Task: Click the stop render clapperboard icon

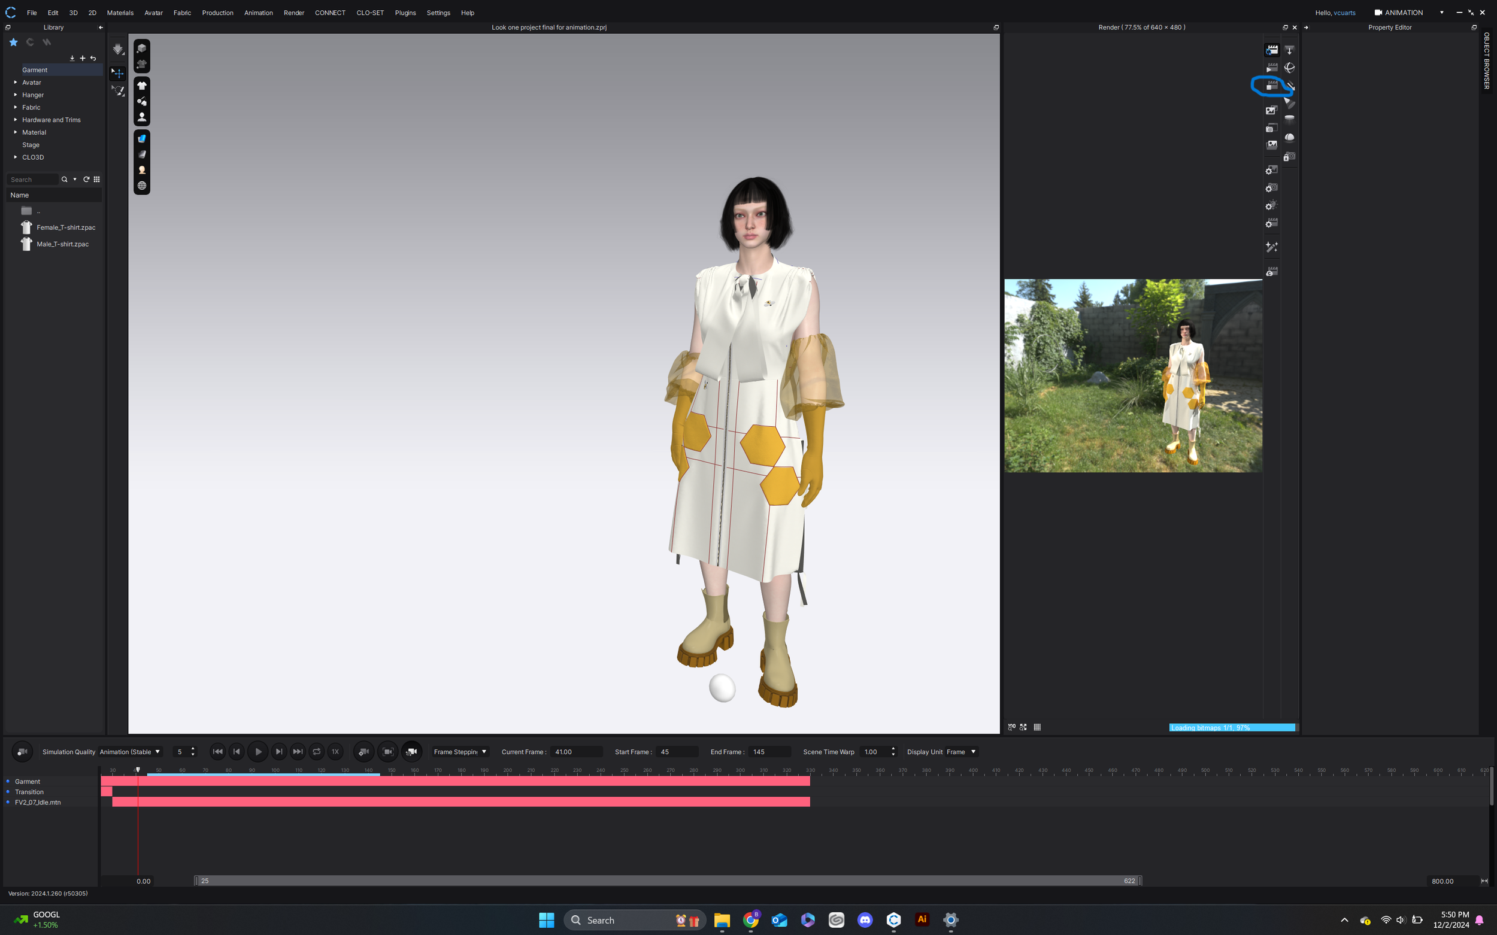Action: 1271,86
